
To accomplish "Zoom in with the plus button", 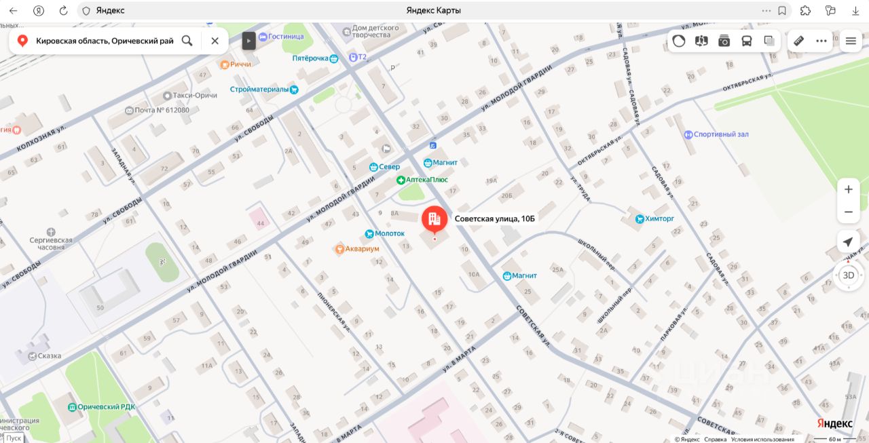I will (848, 189).
